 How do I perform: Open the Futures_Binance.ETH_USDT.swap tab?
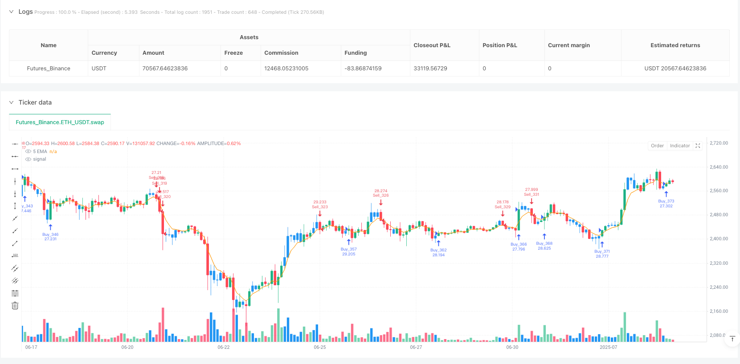coord(60,122)
